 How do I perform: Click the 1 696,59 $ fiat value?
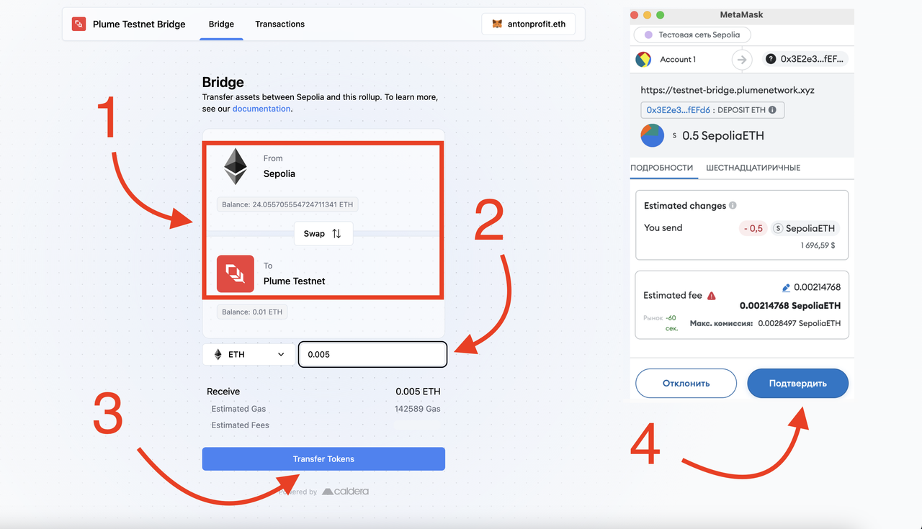[818, 245]
